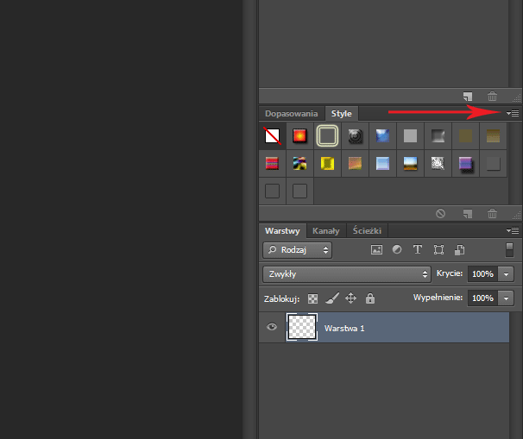523x439 pixels.
Task: Open the Rodzaj layer filter dropdown
Action: [297, 250]
